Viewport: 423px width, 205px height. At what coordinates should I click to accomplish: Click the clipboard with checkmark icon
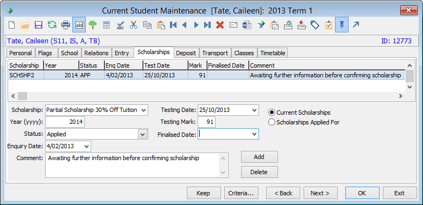coord(329,25)
